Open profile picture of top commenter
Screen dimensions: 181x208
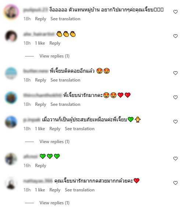coord(11,12)
